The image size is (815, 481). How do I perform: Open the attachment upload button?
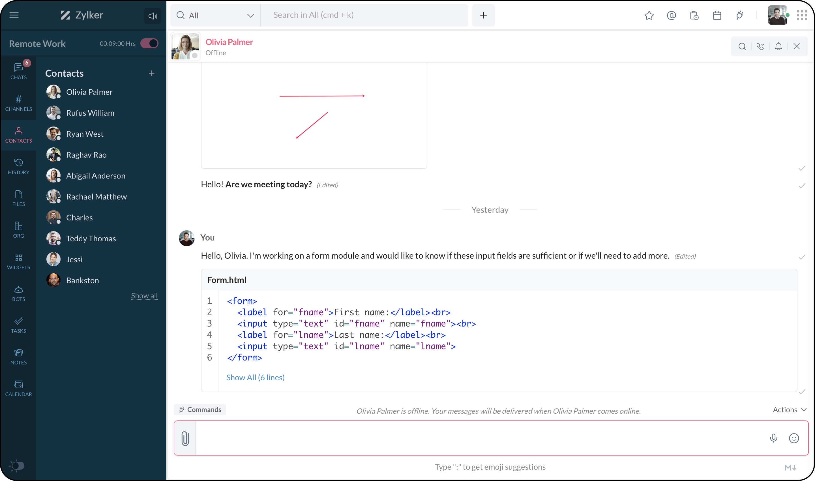pyautogui.click(x=186, y=439)
